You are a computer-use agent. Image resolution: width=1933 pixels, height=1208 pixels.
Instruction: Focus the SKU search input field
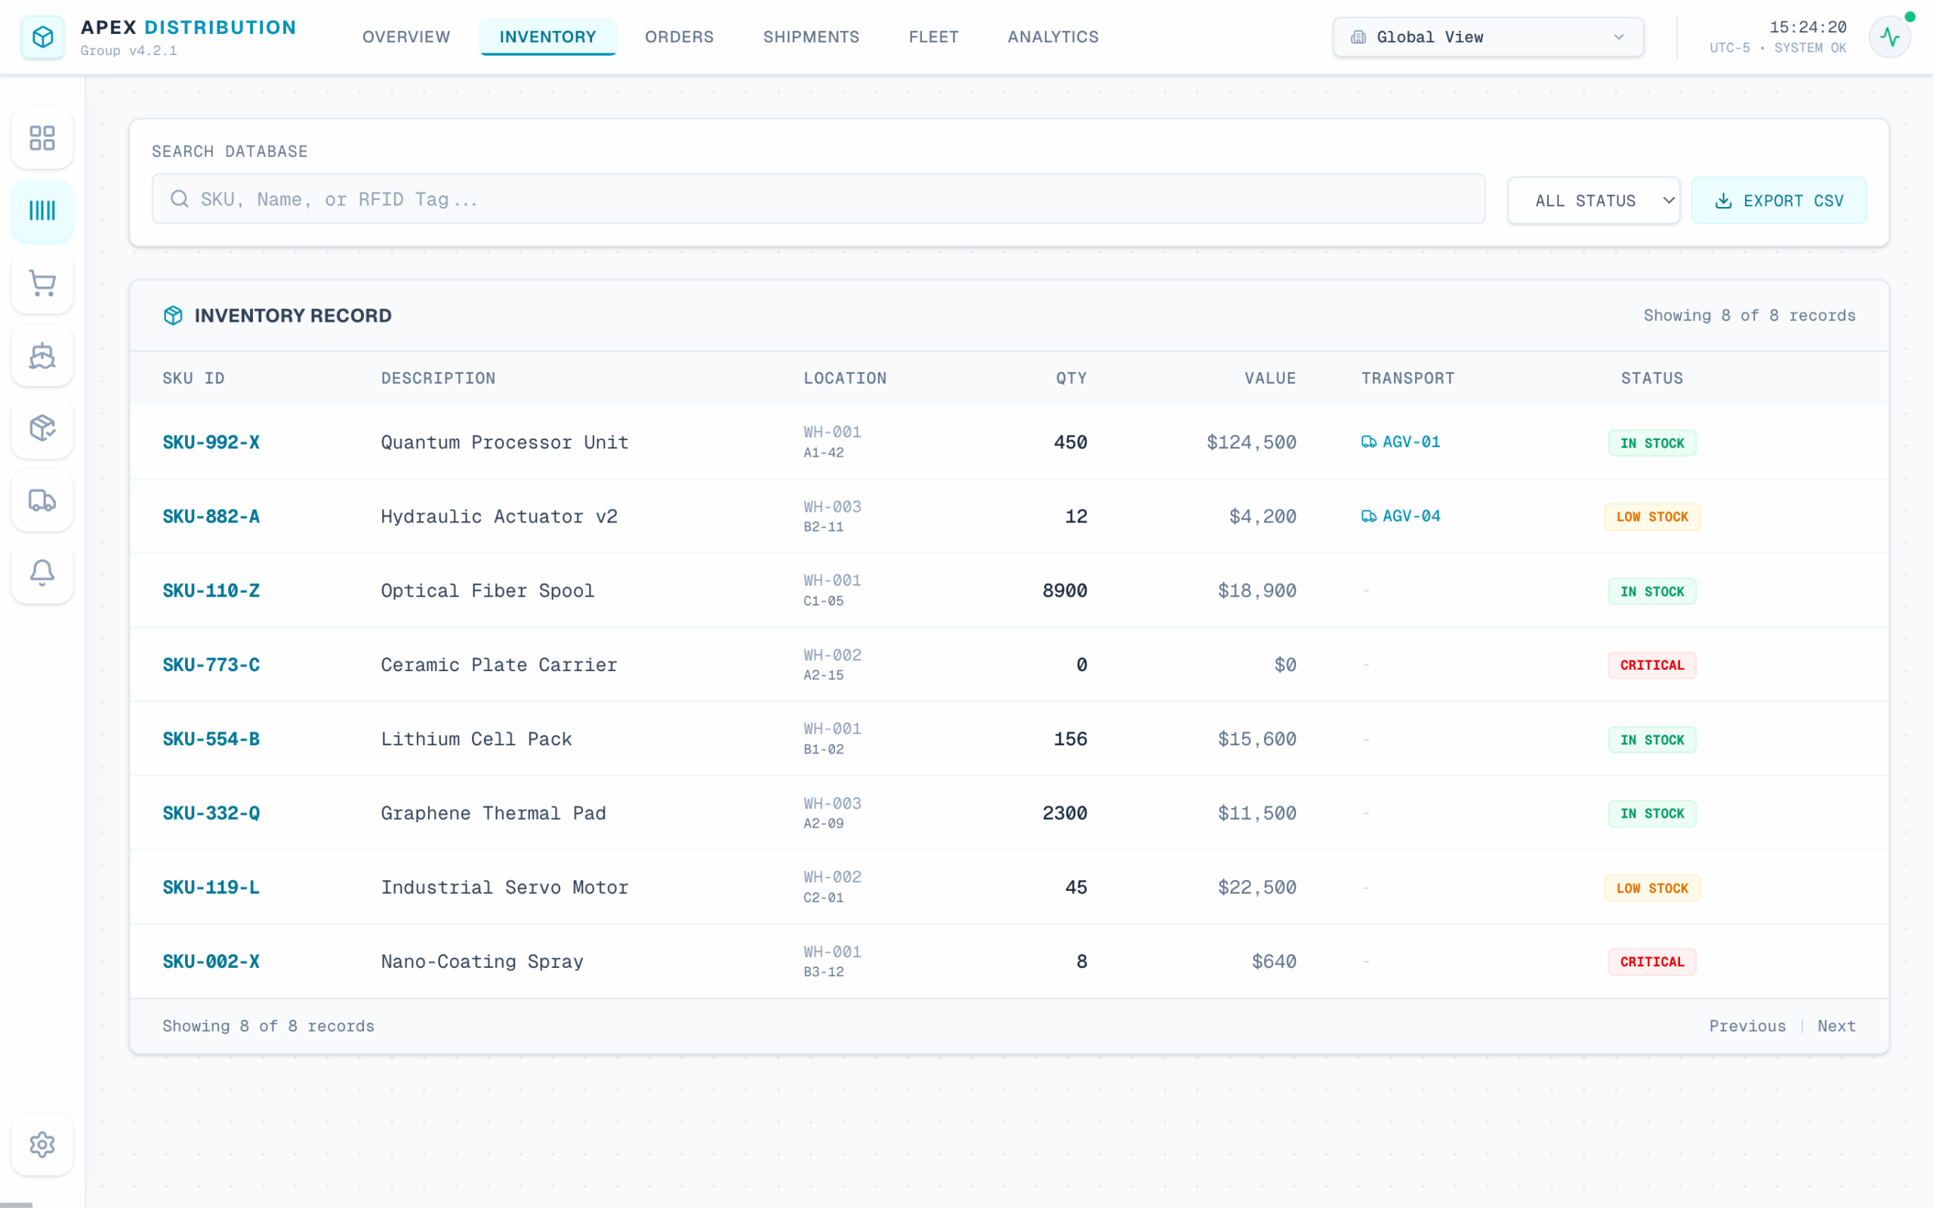pos(818,199)
